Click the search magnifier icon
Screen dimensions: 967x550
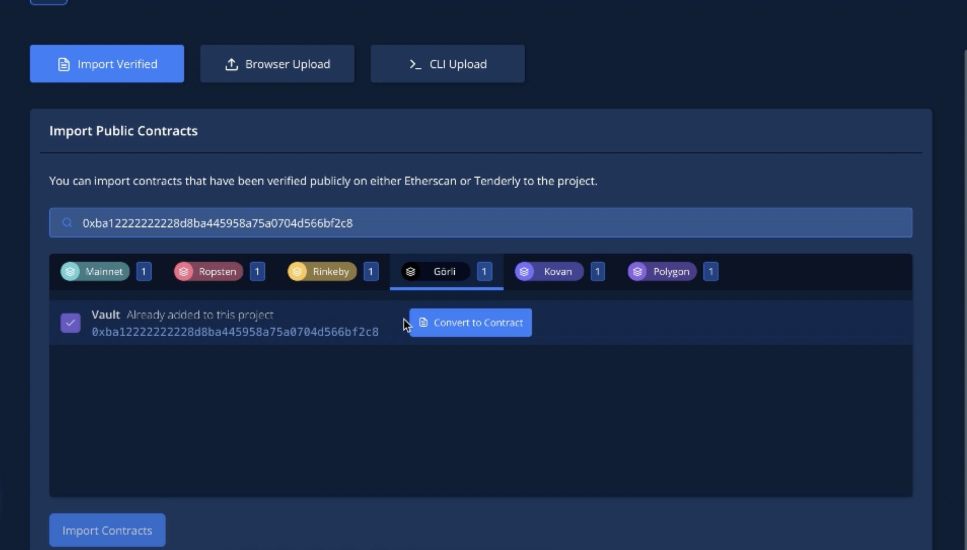pos(67,223)
